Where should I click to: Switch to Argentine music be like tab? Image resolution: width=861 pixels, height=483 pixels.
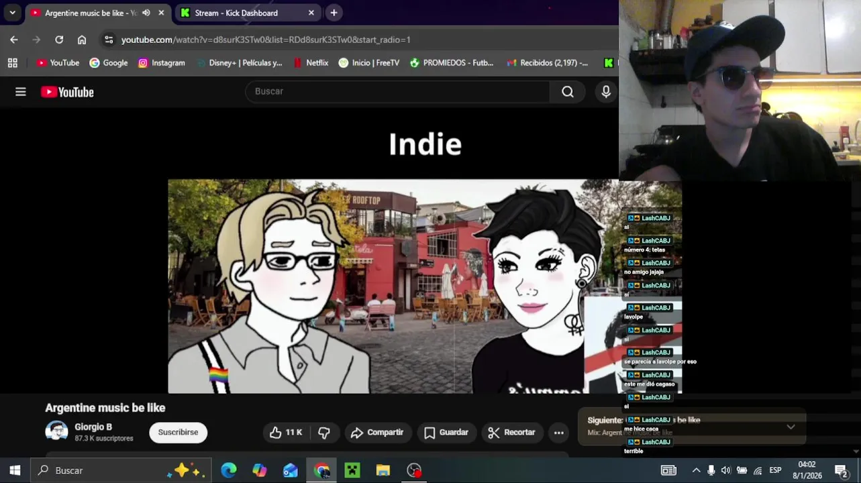click(x=91, y=13)
